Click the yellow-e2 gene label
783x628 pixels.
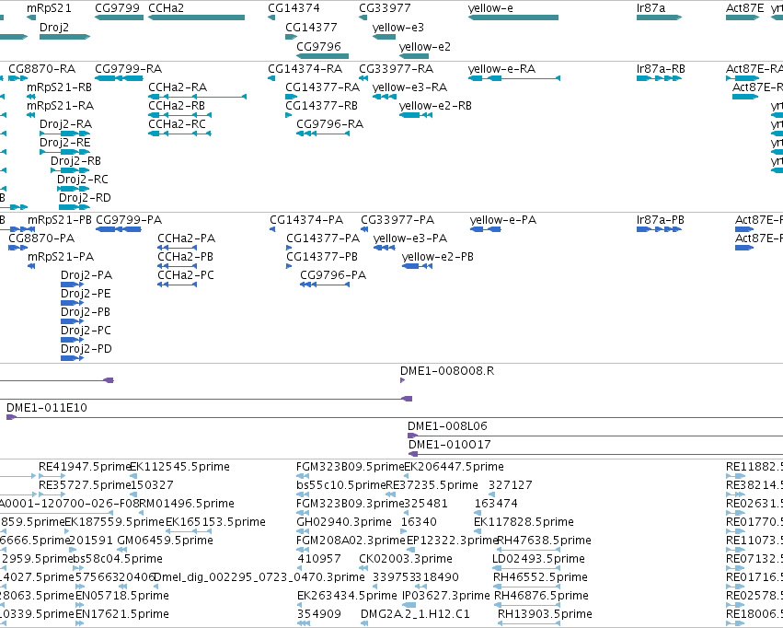coord(424,46)
